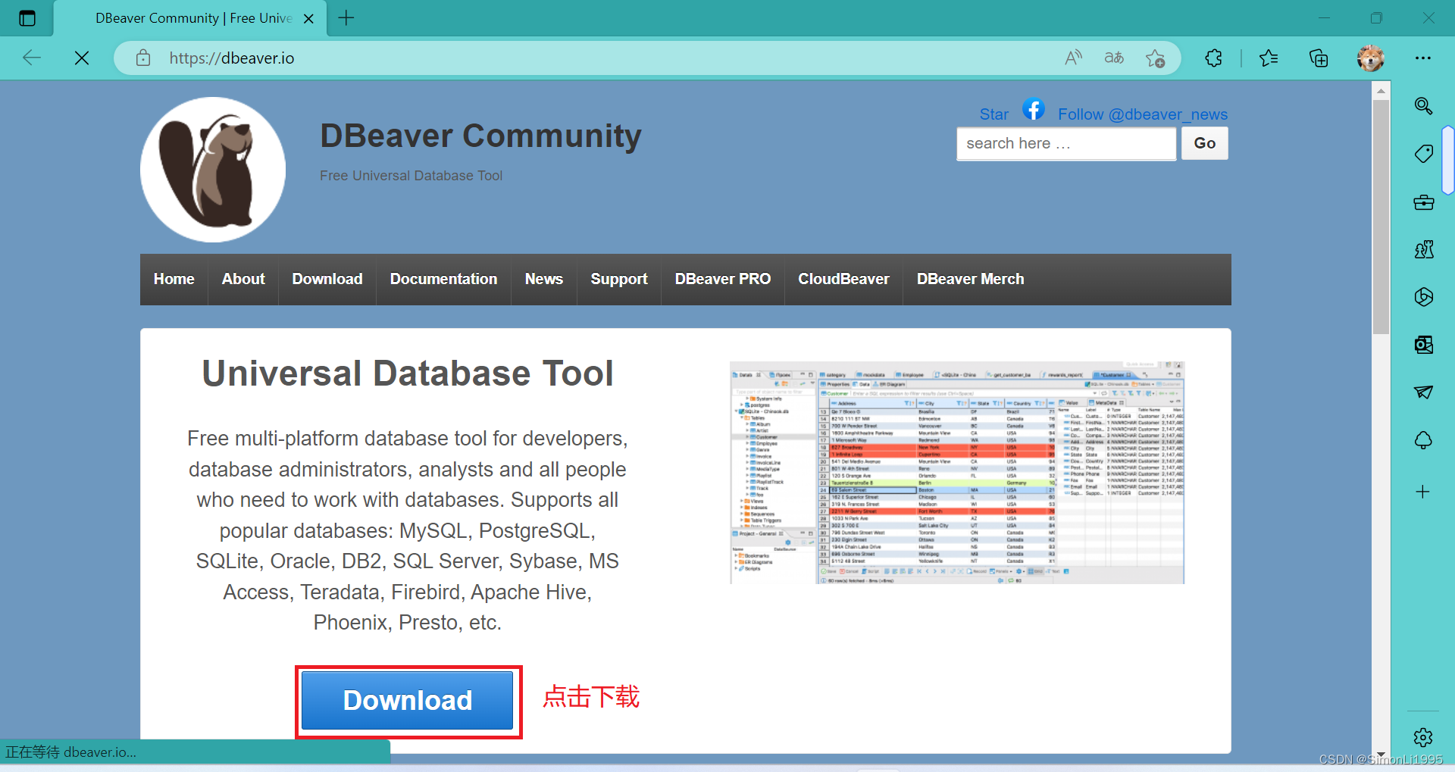
Task: Open the CloudBeaver menu item
Action: tap(843, 280)
